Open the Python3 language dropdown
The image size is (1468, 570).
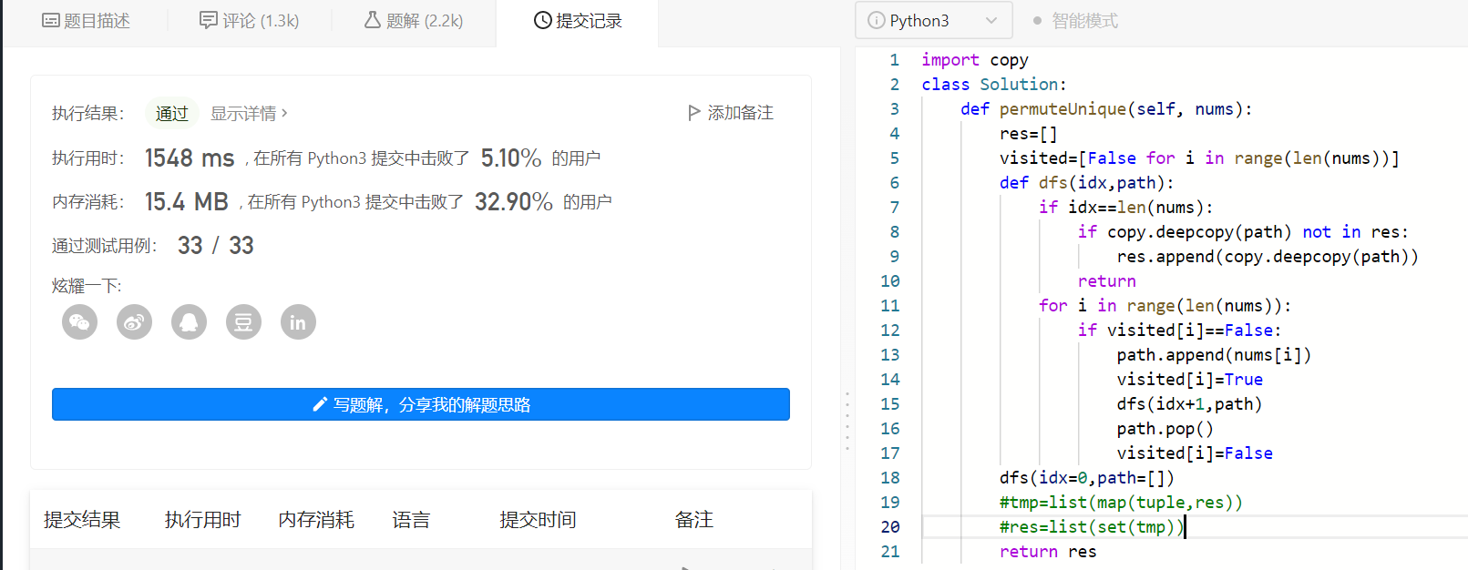(x=933, y=21)
